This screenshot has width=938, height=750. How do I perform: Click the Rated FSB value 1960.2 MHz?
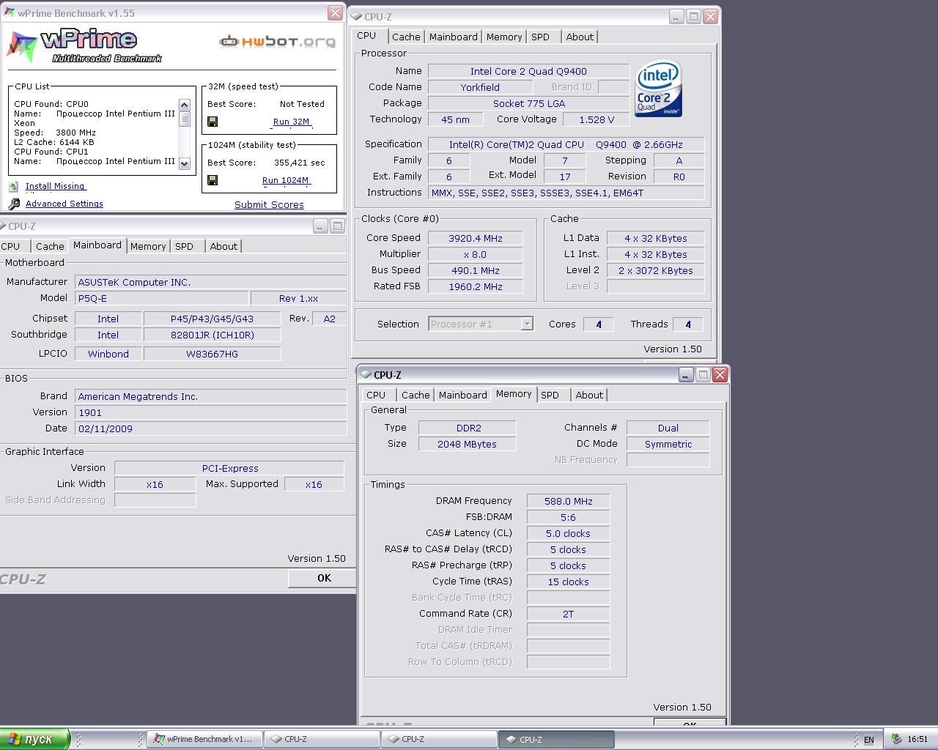[476, 286]
